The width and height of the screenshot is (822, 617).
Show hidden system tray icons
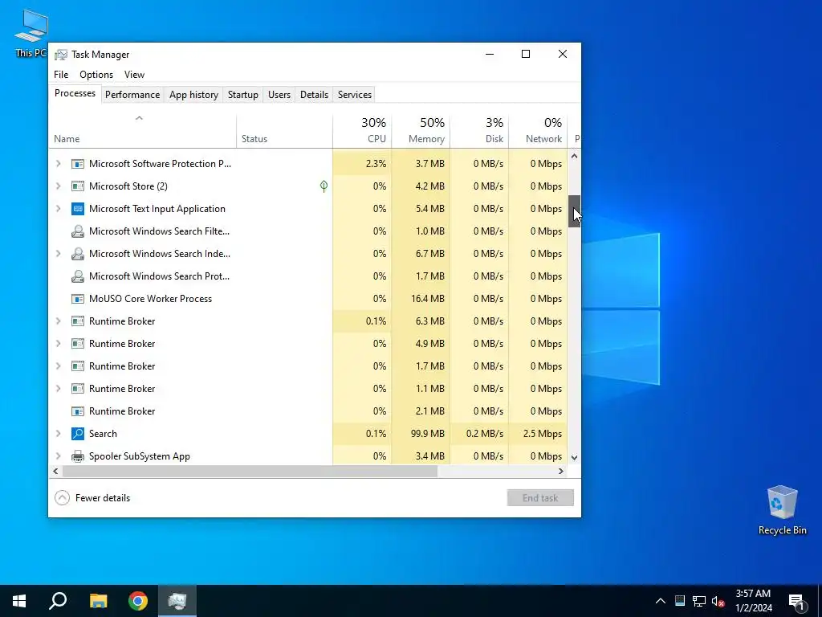661,601
